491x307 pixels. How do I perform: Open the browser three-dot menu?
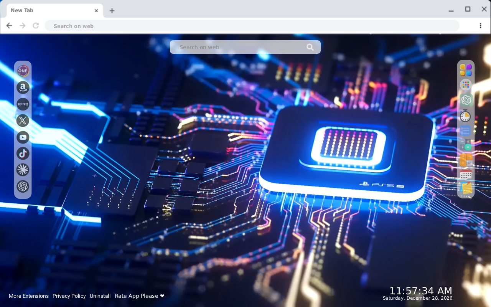(480, 26)
